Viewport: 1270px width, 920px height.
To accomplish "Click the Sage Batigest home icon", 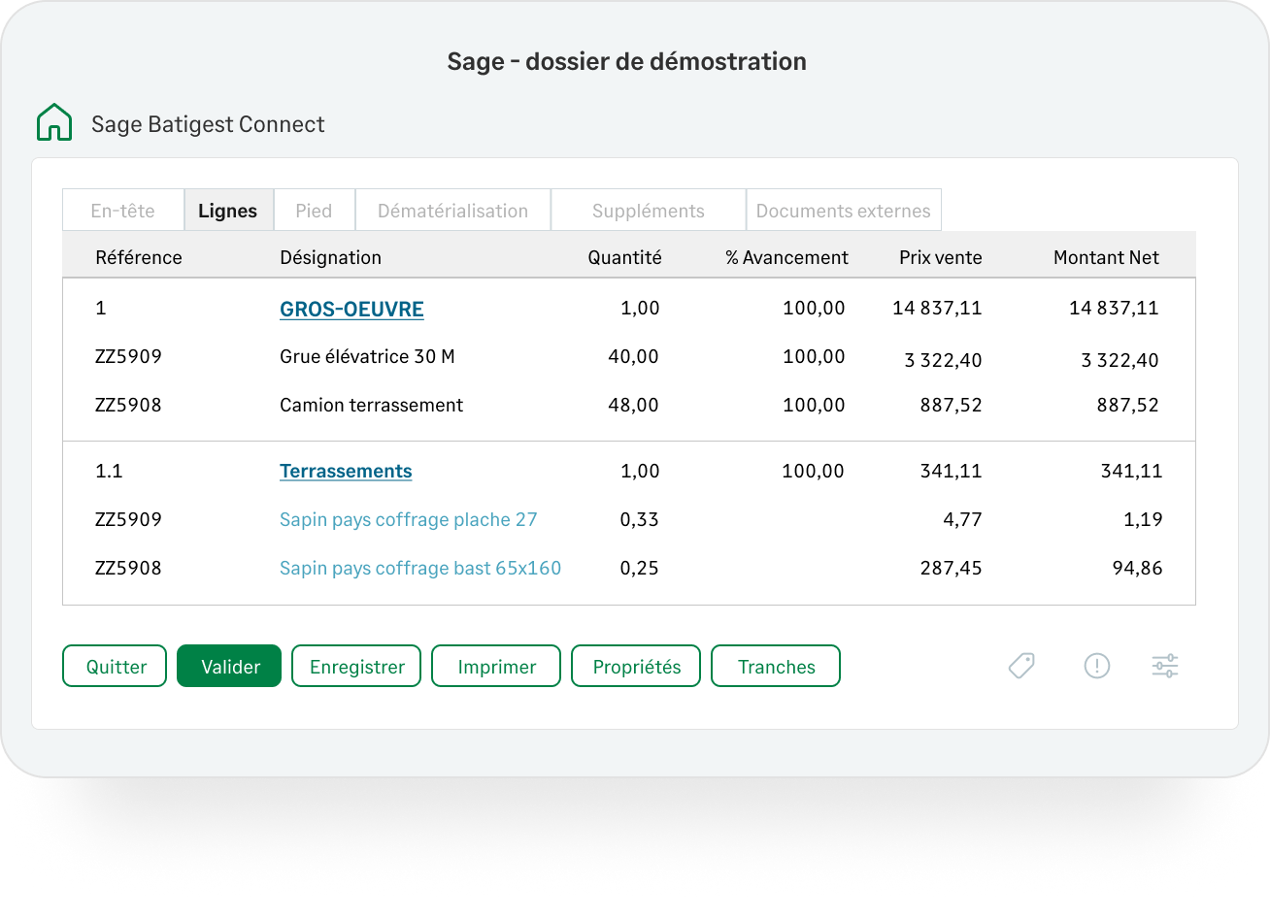I will tap(54, 123).
